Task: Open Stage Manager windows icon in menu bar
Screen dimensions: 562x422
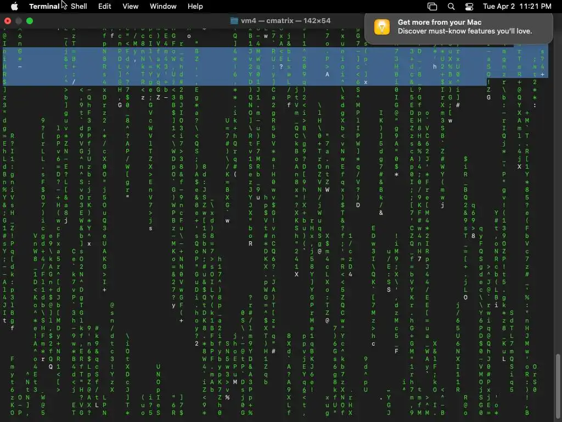Action: click(x=432, y=6)
